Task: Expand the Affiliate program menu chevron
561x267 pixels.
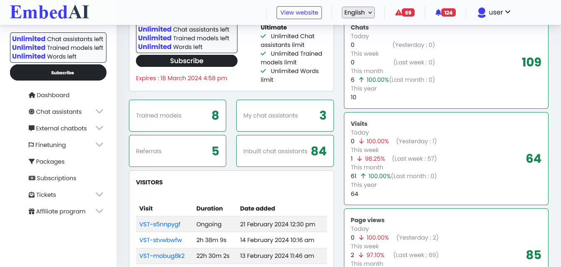Action: [99, 211]
